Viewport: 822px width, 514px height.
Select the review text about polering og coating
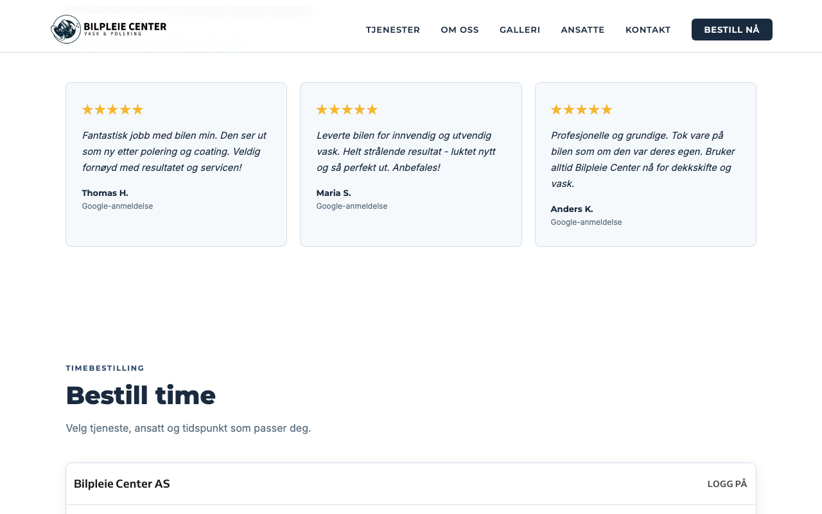click(x=174, y=152)
